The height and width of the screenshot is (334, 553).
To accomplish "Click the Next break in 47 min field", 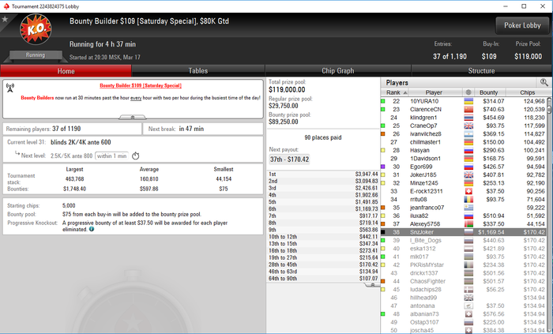I will coord(203,129).
